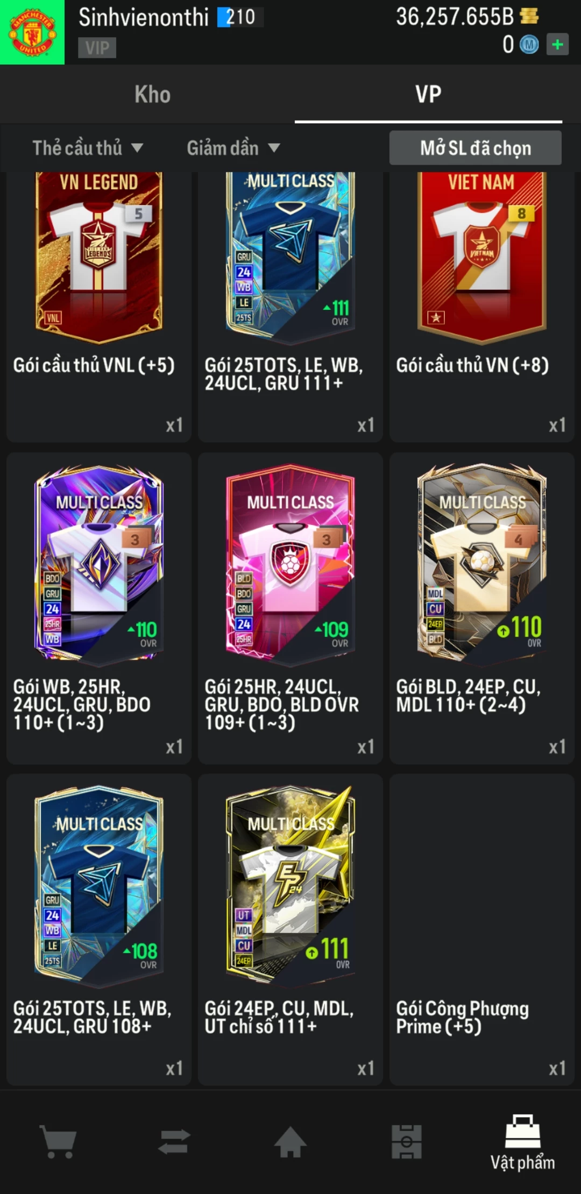Expand the Giảm dần sort dropdown
581x1194 pixels.
click(x=233, y=148)
